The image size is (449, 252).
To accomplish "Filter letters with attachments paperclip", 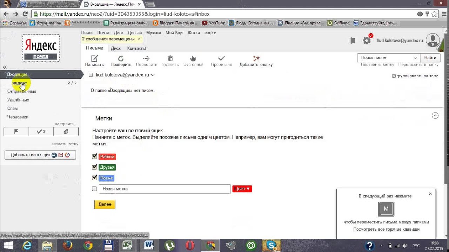I will [66, 132].
